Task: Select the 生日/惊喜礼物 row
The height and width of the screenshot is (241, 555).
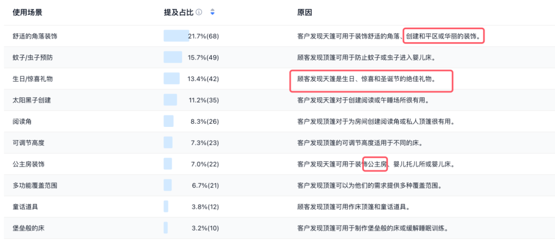Action: [280, 79]
